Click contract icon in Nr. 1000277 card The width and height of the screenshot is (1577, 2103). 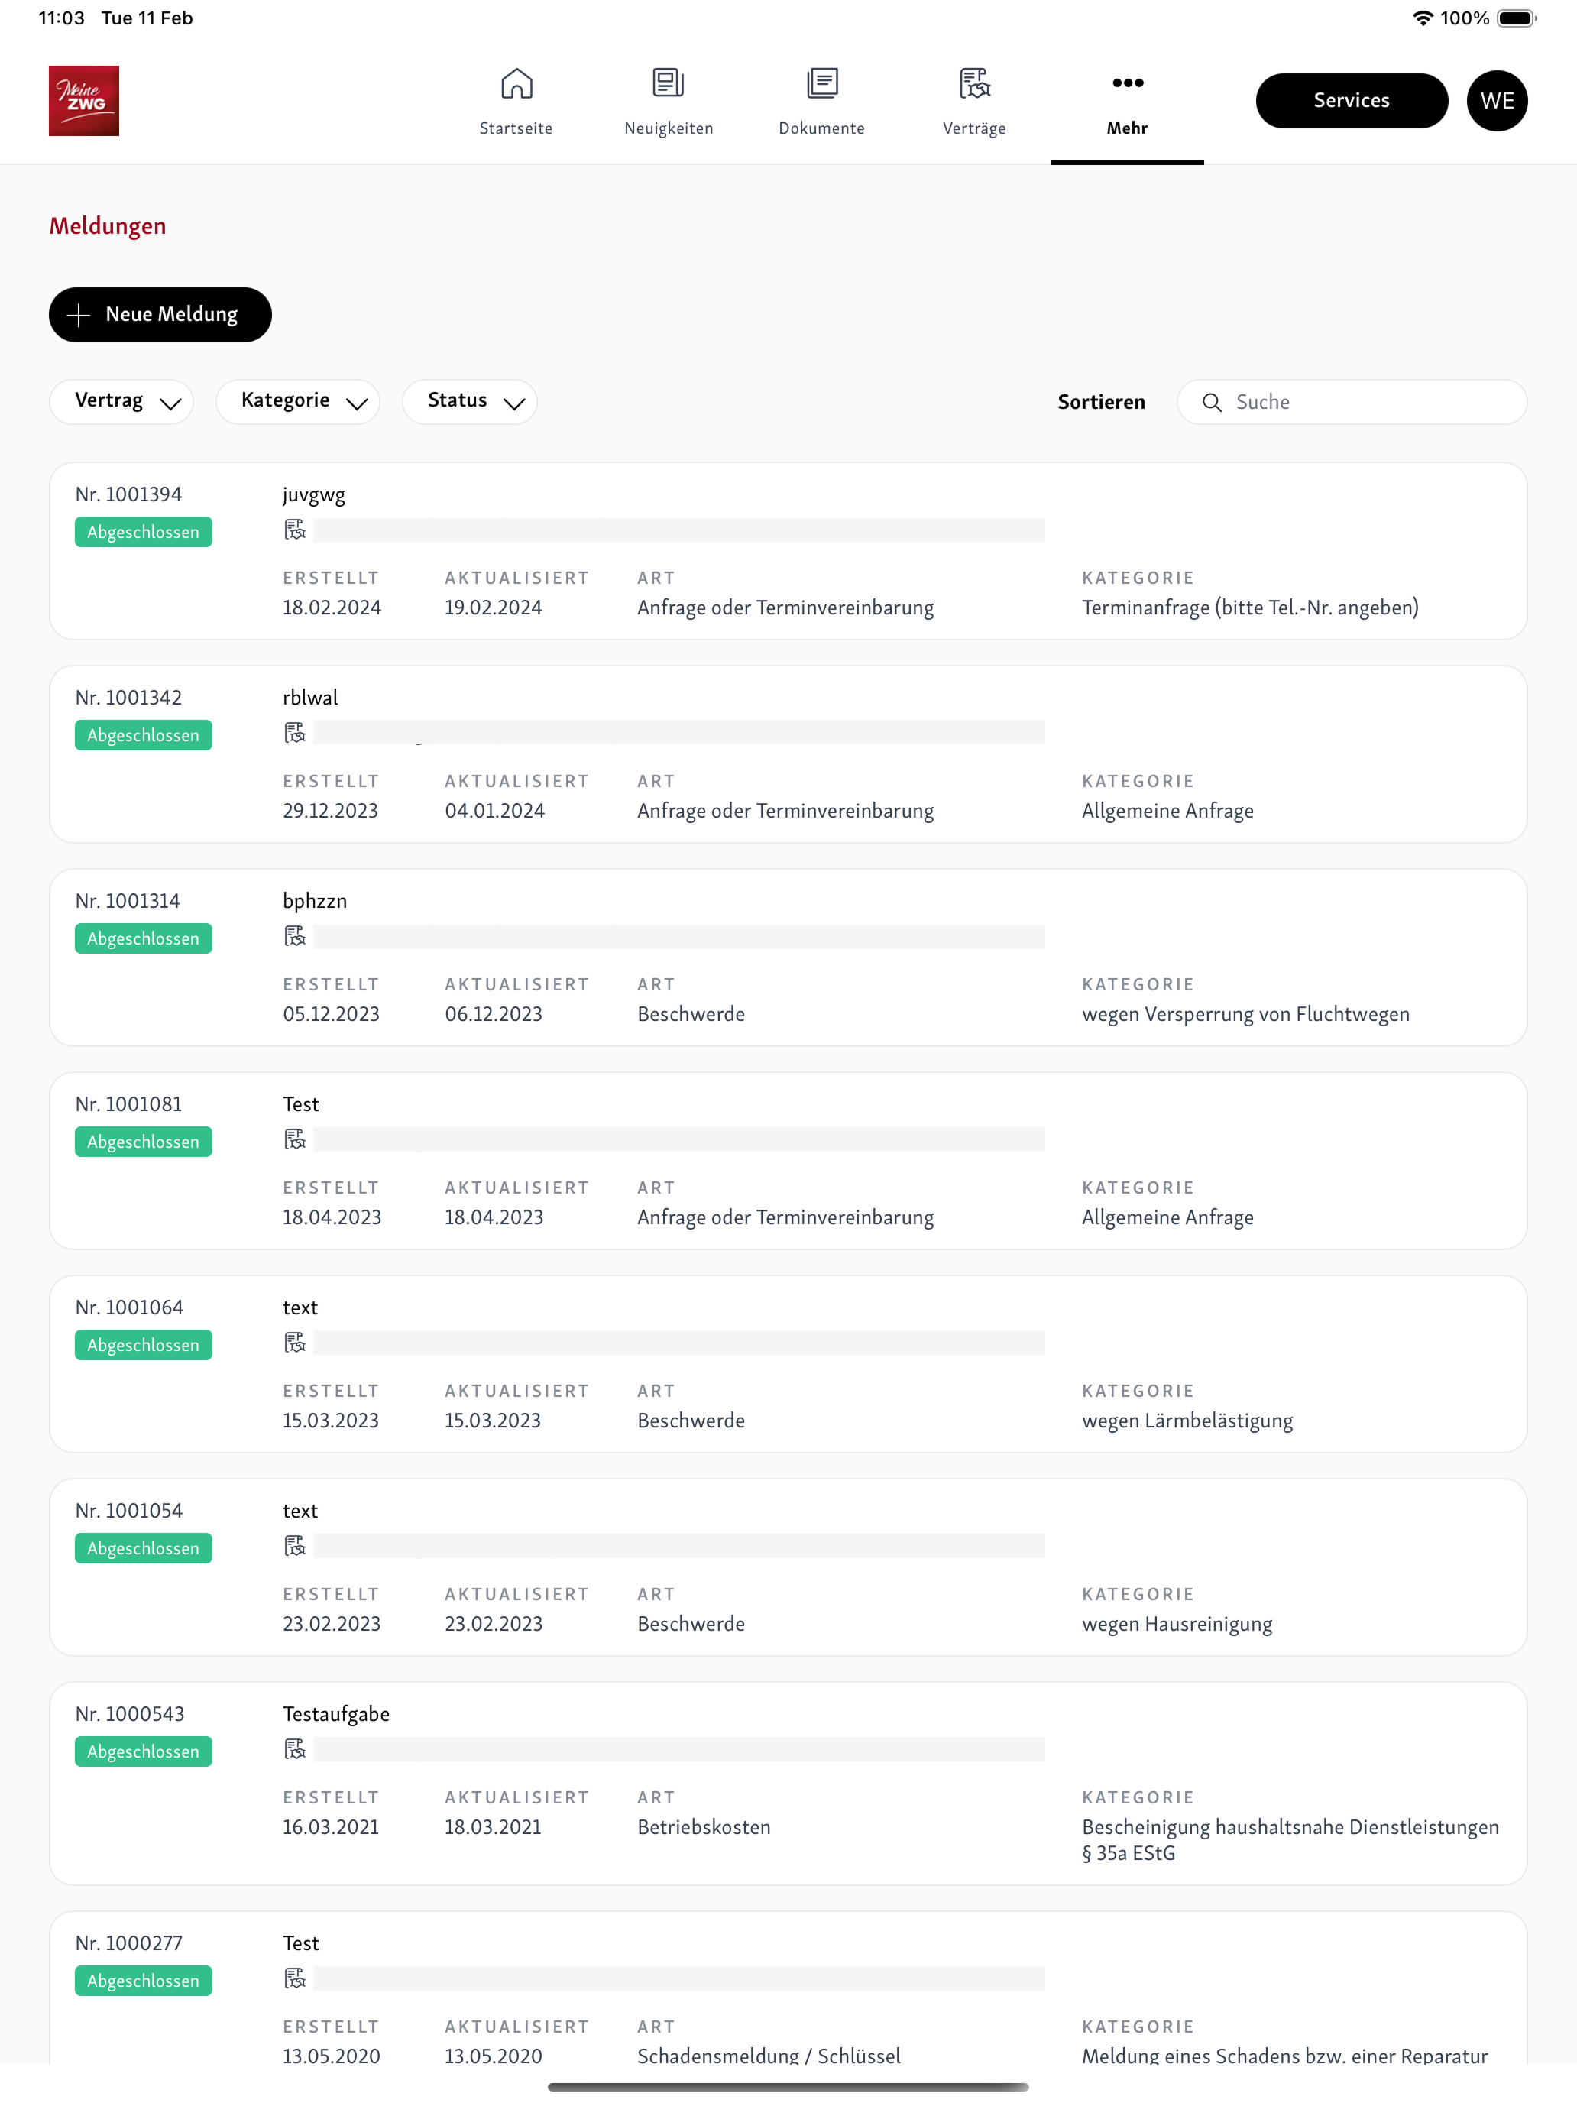click(x=295, y=1978)
